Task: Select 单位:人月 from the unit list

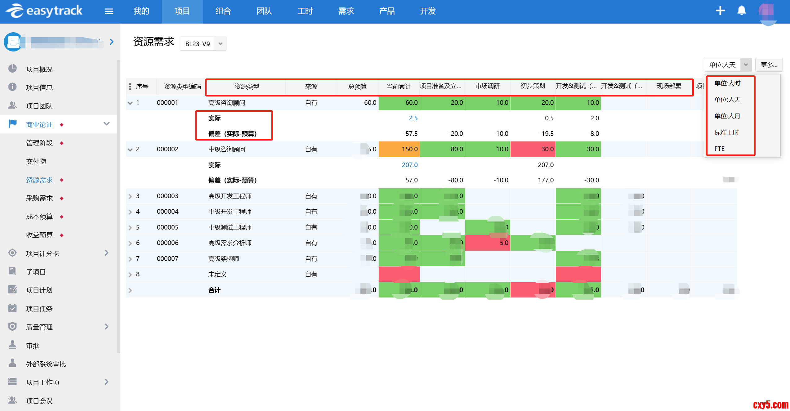Action: (727, 116)
